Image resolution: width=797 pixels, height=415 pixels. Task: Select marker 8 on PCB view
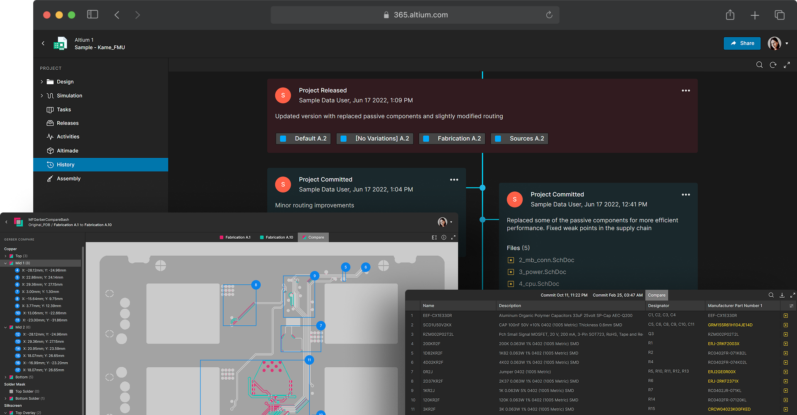point(256,285)
